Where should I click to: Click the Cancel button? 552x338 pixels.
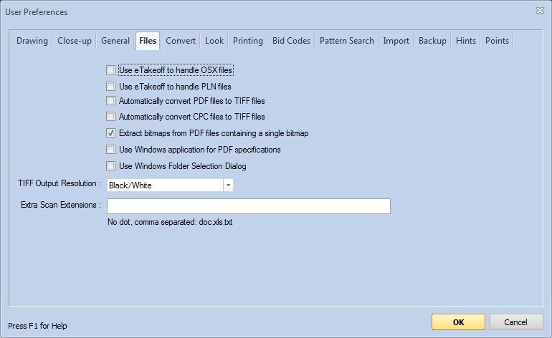click(x=515, y=322)
